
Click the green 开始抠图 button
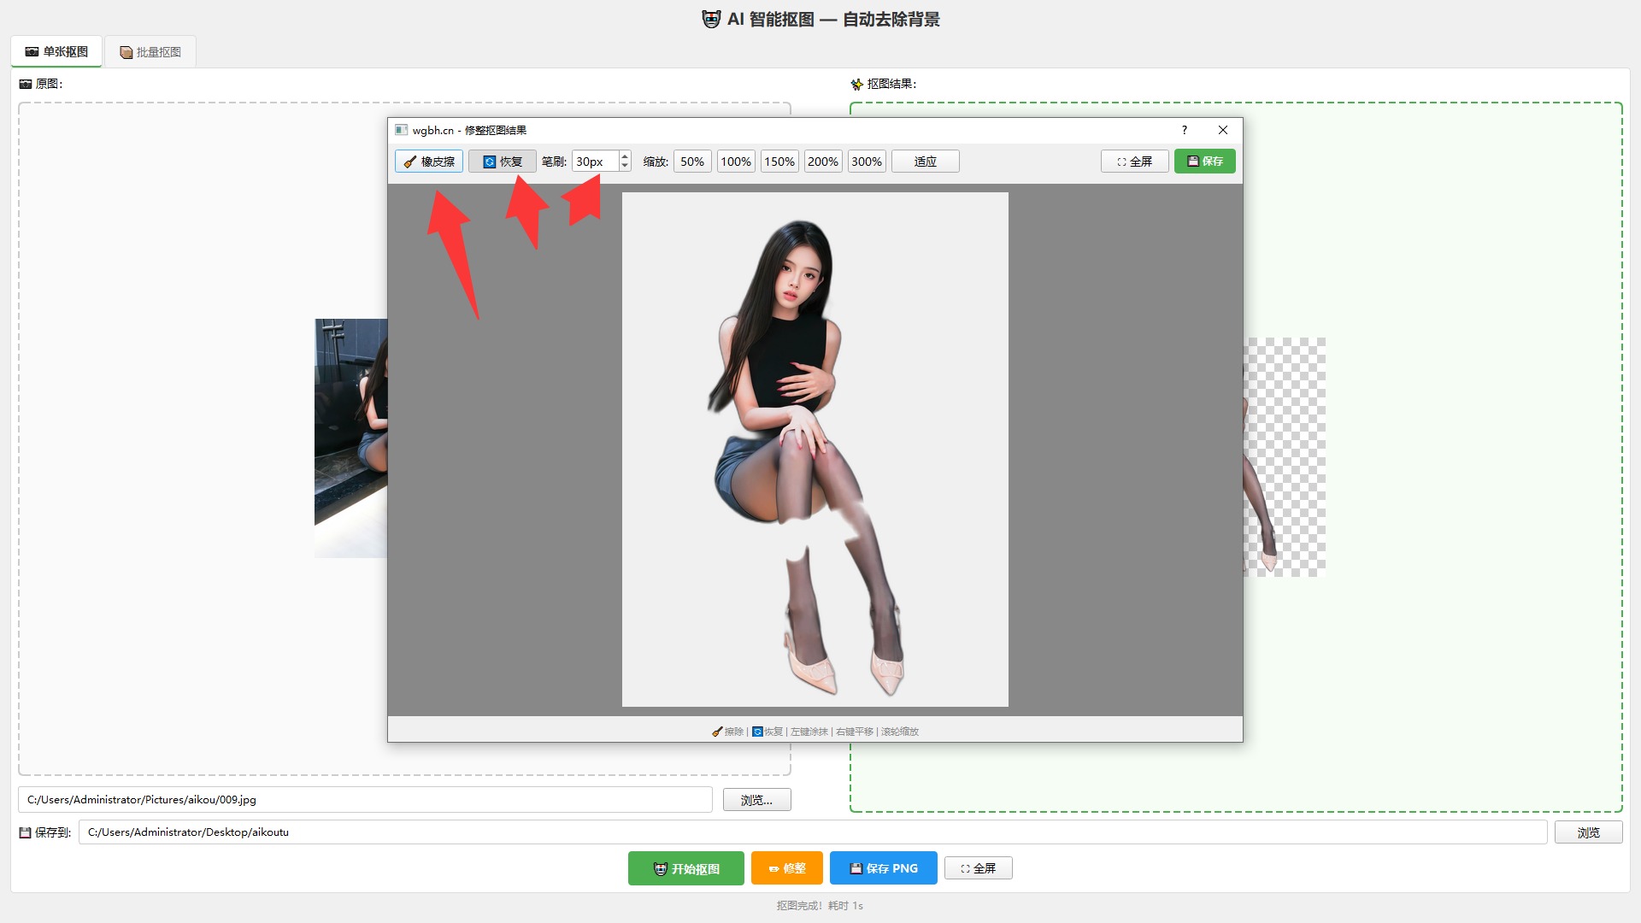686,868
